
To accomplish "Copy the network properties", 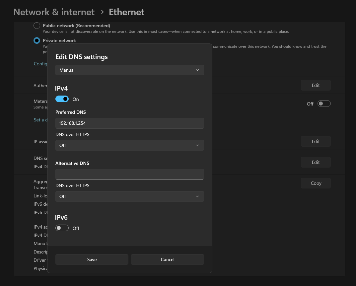I will coord(316,183).
